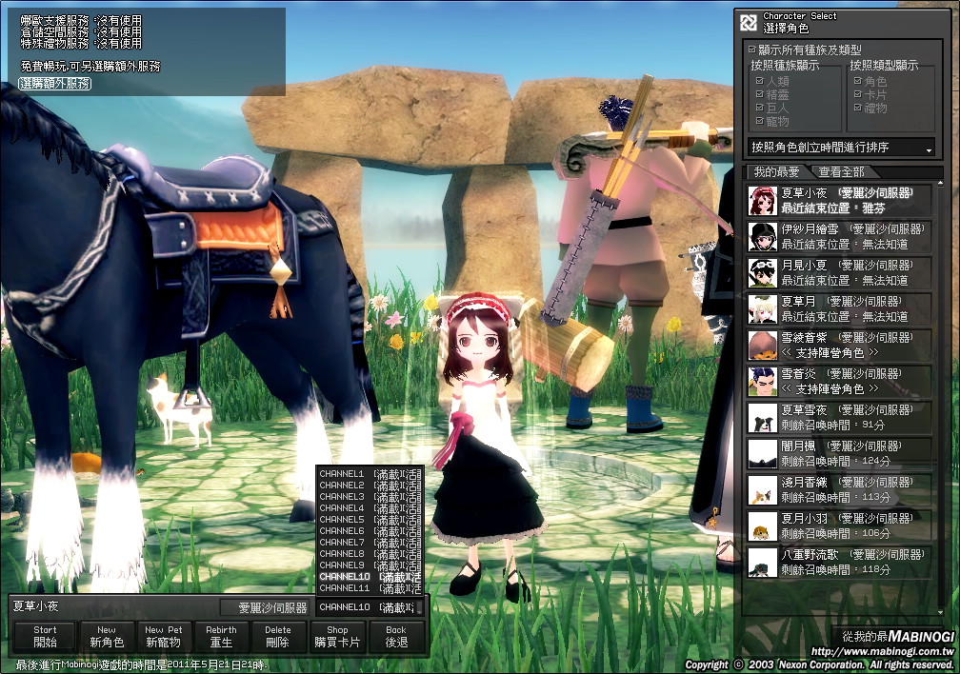Open the 我的最愛 favorites tab
The height and width of the screenshot is (674, 960).
(x=776, y=172)
